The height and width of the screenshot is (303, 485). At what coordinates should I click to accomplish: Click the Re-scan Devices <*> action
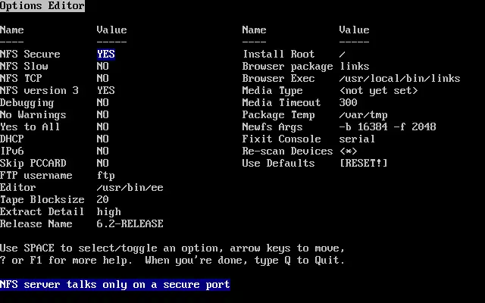pos(349,151)
